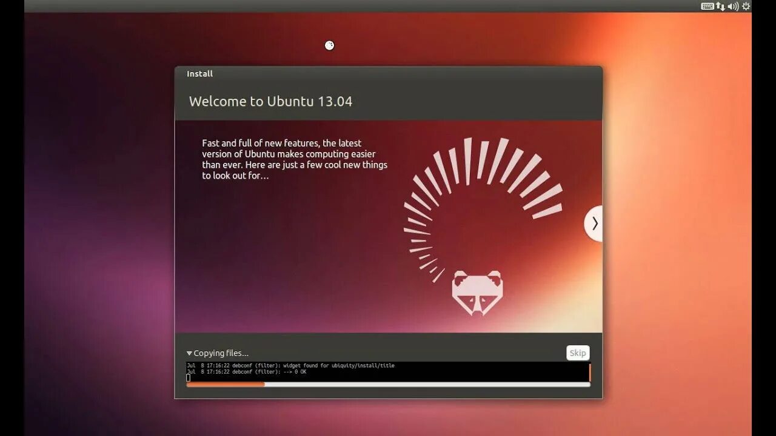This screenshot has width=776, height=436.
Task: Open the network connections indicator
Action: click(721, 6)
